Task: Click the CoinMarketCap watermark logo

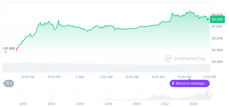Action: pyautogui.click(x=185, y=58)
